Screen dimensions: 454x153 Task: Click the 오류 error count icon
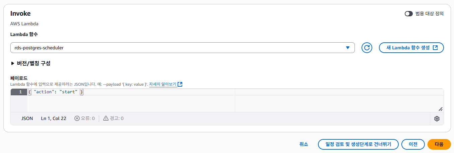[x=77, y=118]
